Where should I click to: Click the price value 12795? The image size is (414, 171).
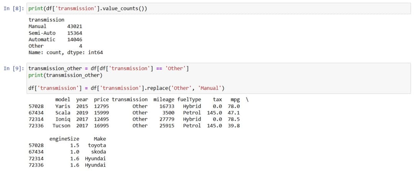pos(101,106)
